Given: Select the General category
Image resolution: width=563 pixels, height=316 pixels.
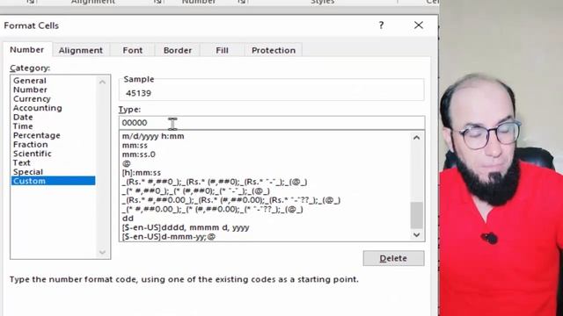Looking at the screenshot, I should pos(30,81).
